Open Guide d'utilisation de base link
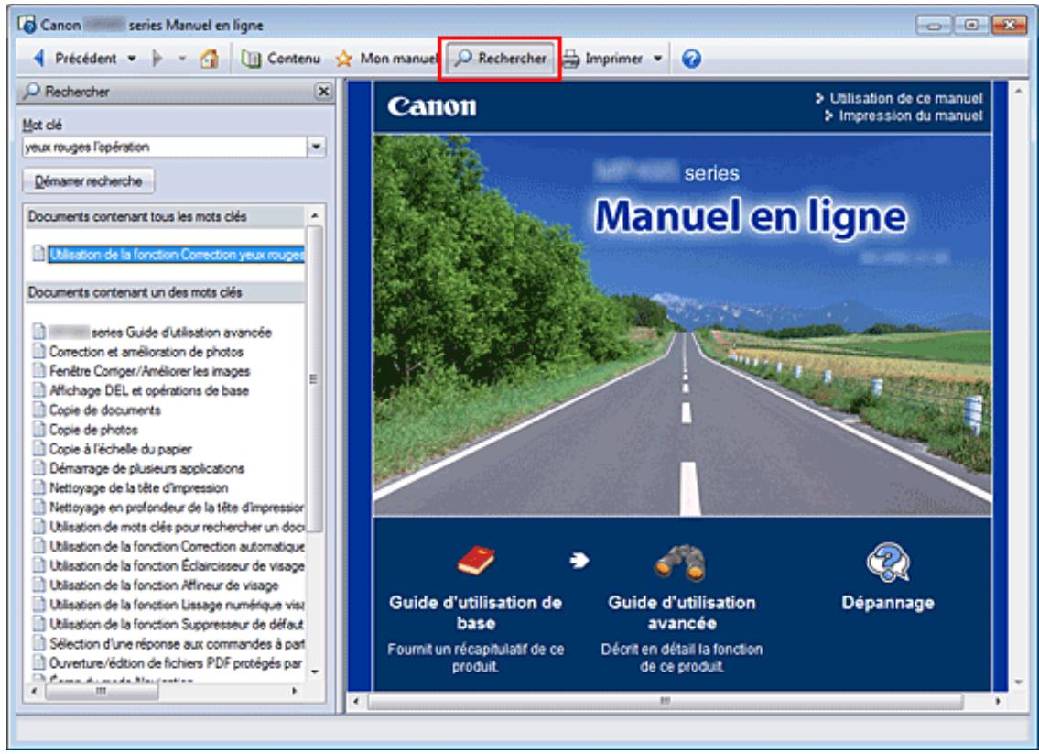The height and width of the screenshot is (754, 1039). tap(476, 613)
